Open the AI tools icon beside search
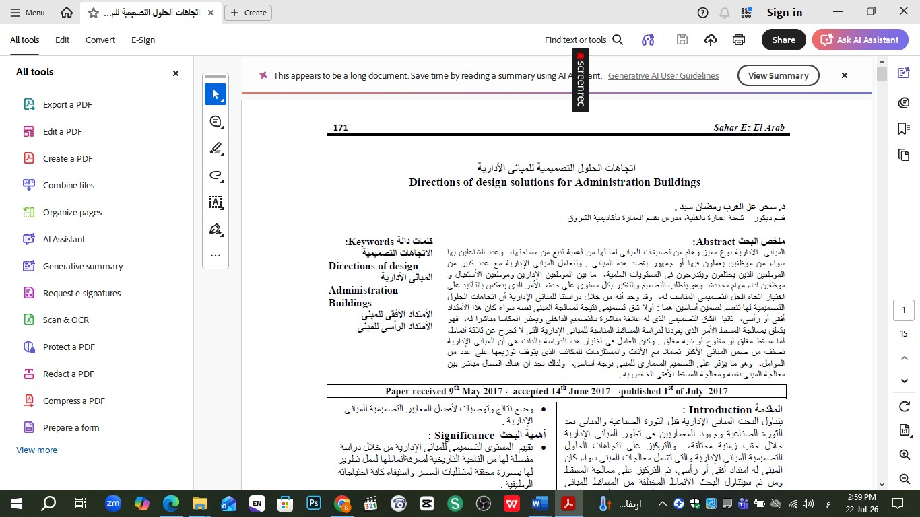 [648, 40]
